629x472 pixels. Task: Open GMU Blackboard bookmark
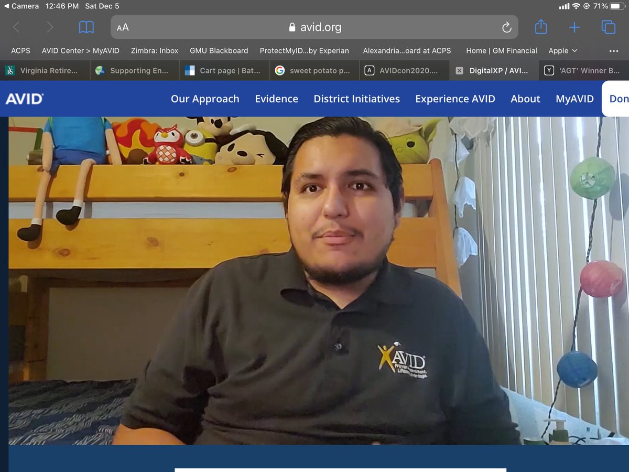[219, 51]
